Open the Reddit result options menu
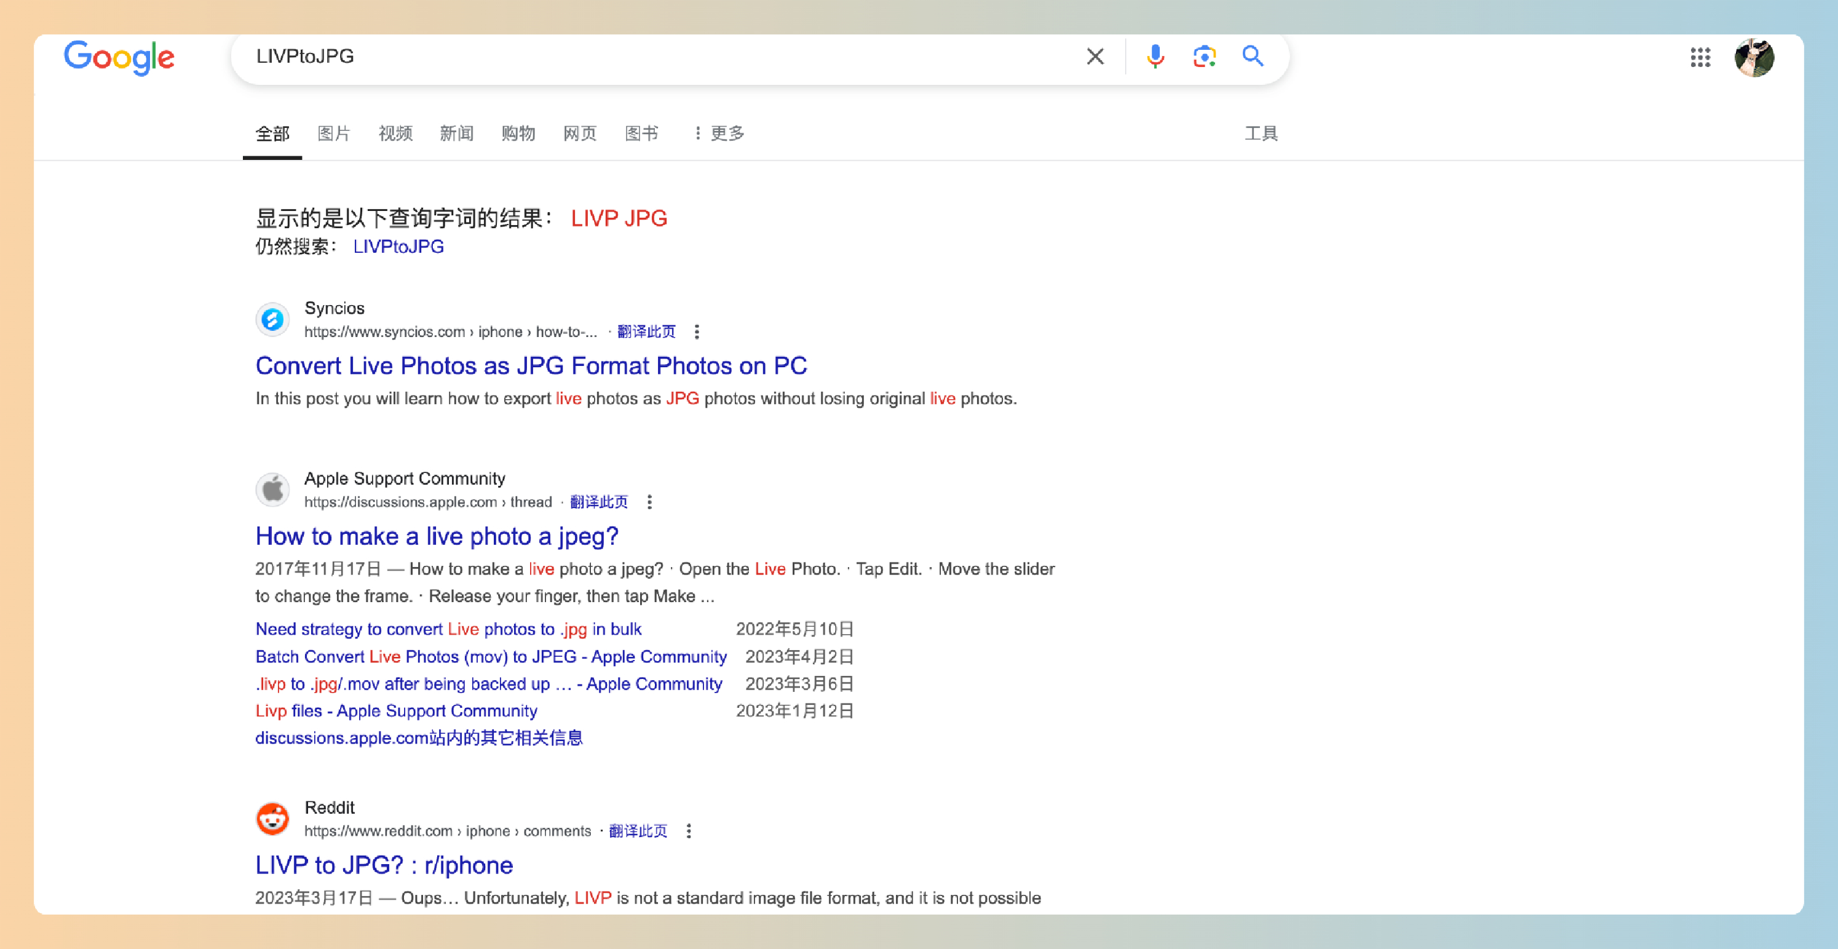The image size is (1838, 949). coord(689,832)
